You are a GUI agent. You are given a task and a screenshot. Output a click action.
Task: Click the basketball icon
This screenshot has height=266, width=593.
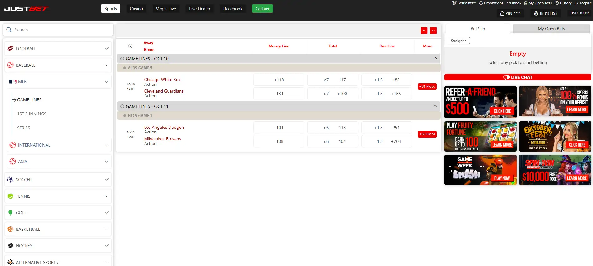click(x=10, y=229)
